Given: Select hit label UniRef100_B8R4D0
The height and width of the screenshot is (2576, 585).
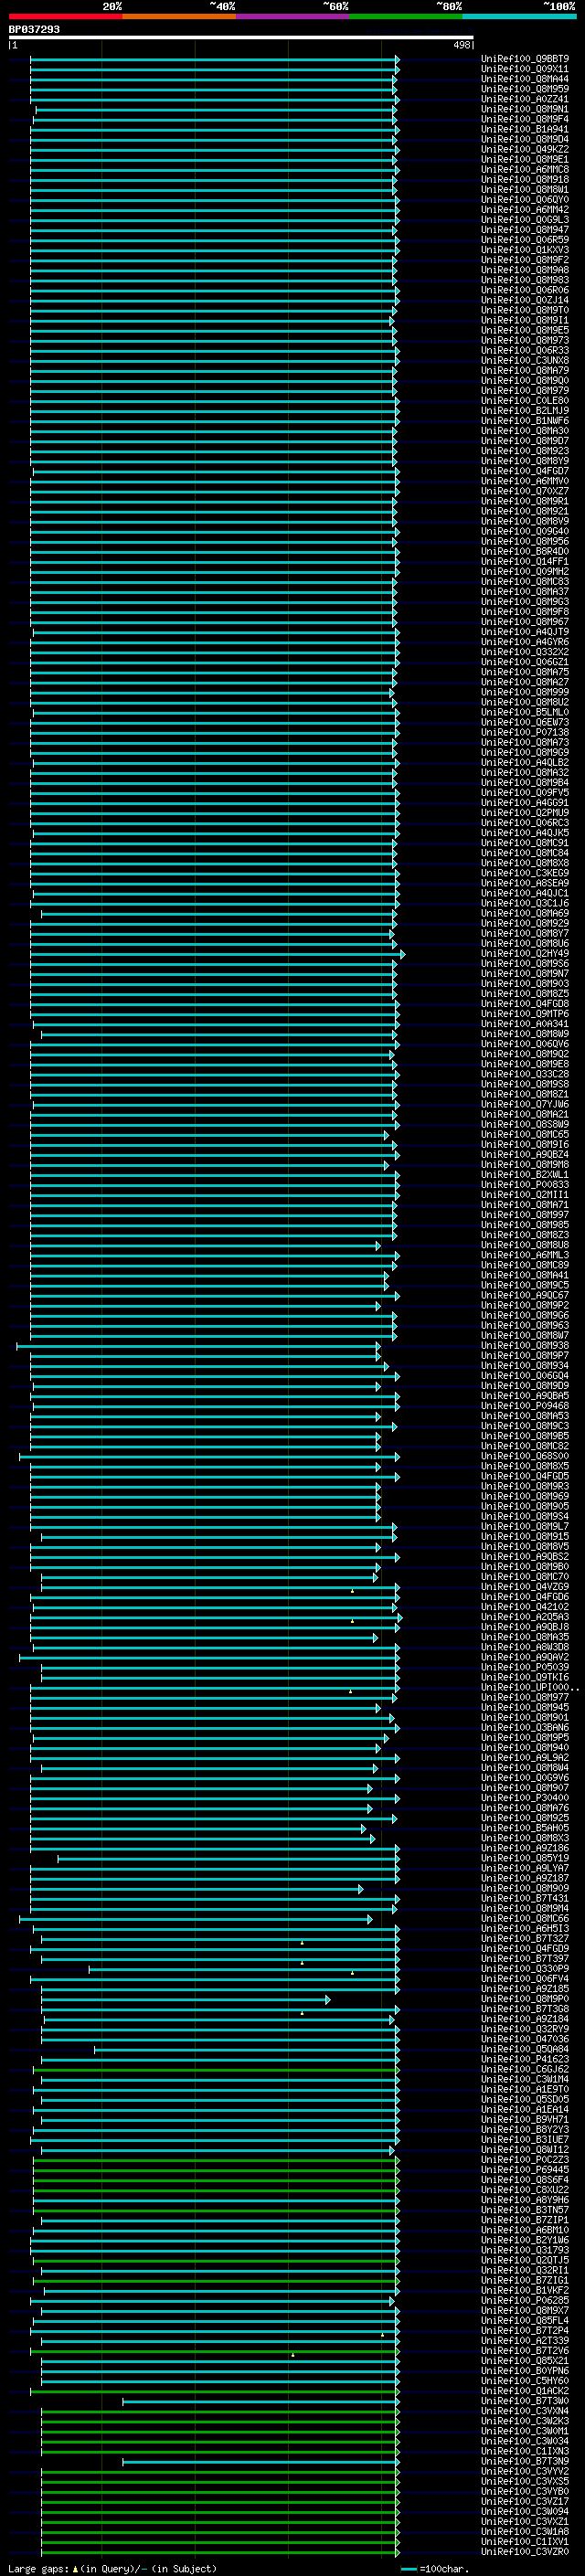Looking at the screenshot, I should [x=524, y=552].
